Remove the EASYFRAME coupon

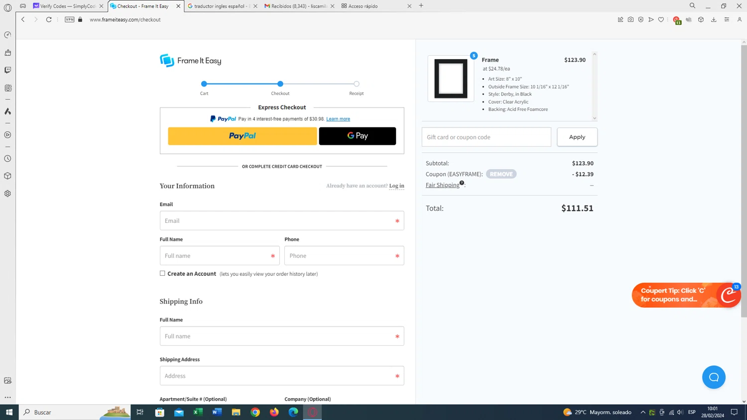(x=501, y=174)
